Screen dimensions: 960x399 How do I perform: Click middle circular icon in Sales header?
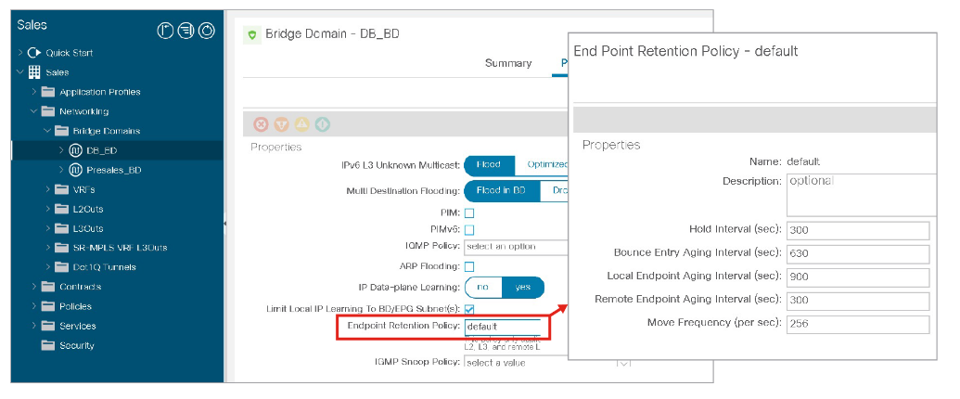tap(186, 30)
